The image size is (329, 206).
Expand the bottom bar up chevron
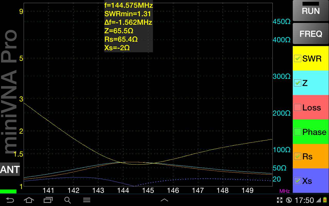(164, 200)
